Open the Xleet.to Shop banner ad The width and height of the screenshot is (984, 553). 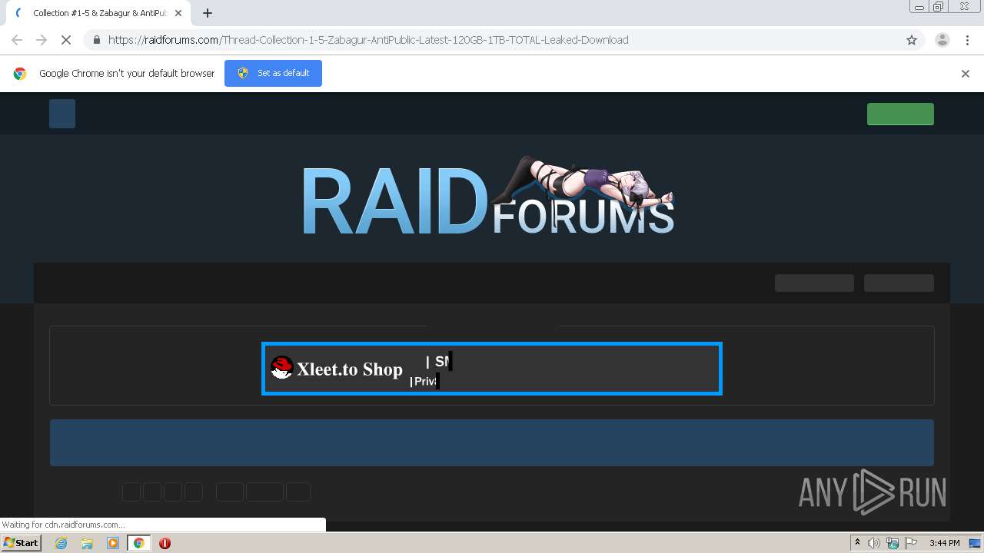click(492, 369)
